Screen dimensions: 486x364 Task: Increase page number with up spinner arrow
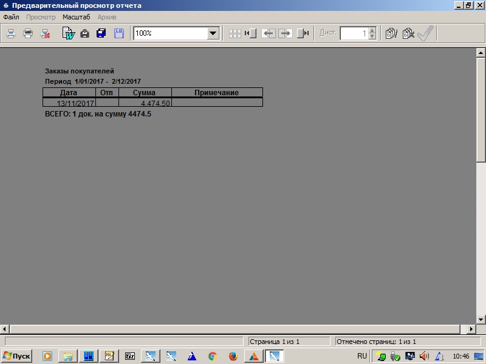coord(372,30)
